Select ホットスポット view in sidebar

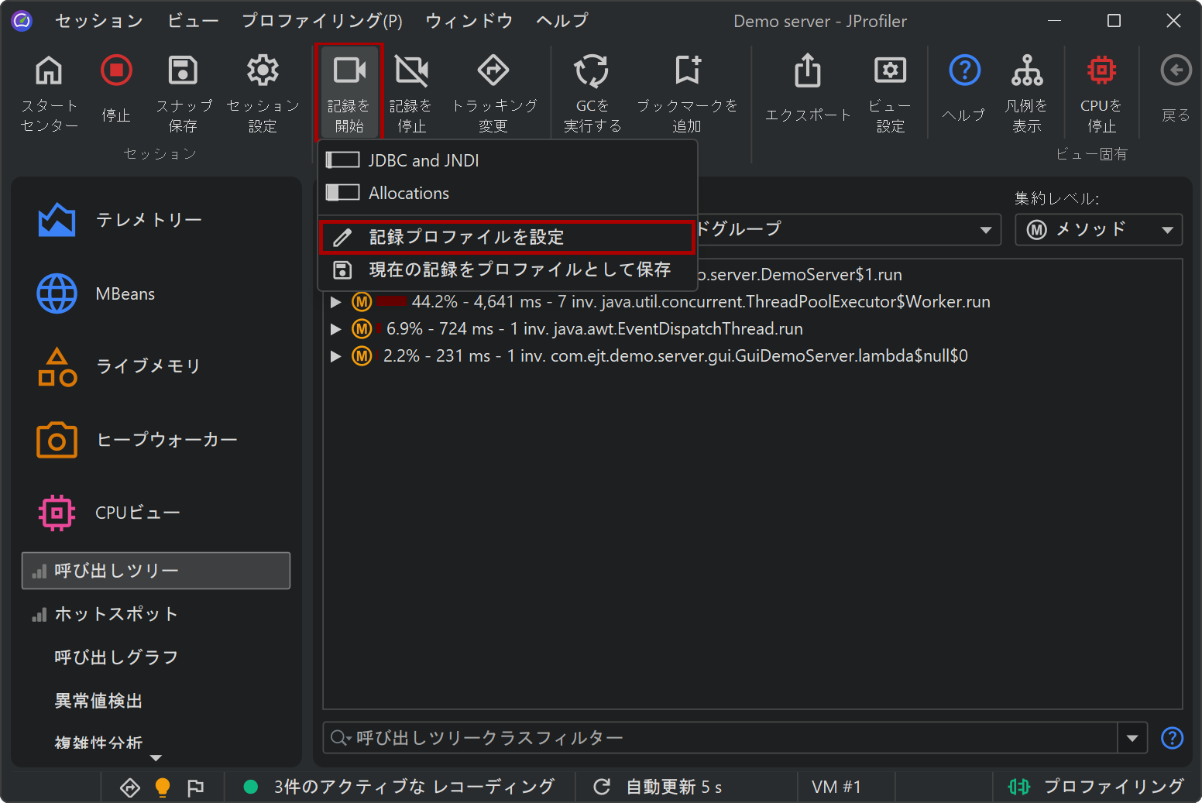[x=116, y=614]
